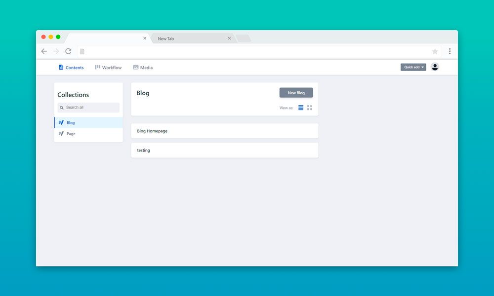Reload the page with the refresh icon
This screenshot has width=494, height=296.
68,51
